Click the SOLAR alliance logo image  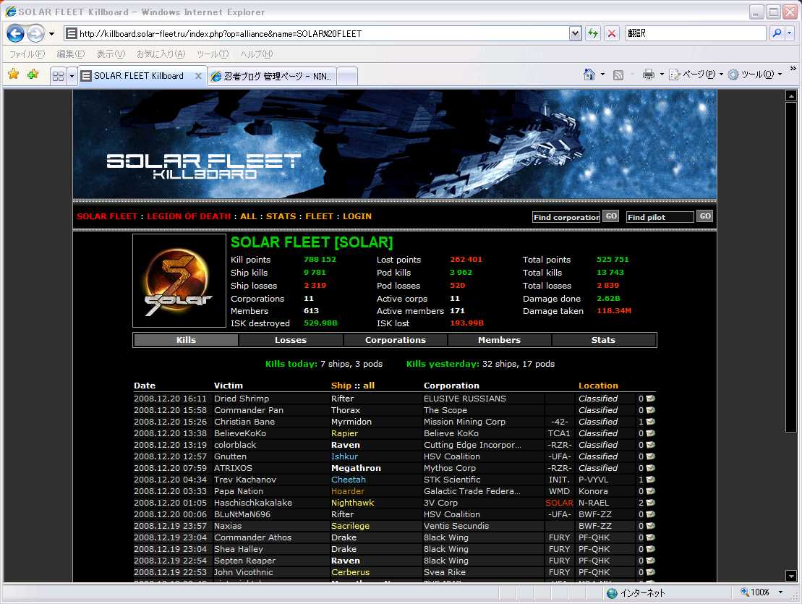pos(179,281)
